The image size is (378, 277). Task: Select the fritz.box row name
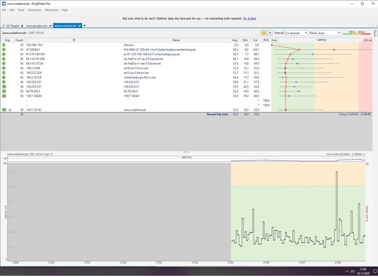pos(129,45)
